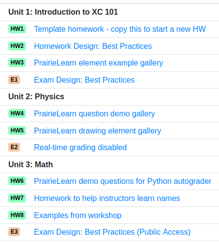This screenshot has height=244, width=219.
Task: Open Python autograder demo questions link
Action: pyautogui.click(x=123, y=181)
